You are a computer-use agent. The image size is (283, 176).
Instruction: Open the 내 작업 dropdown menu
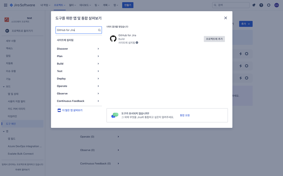click(45, 5)
